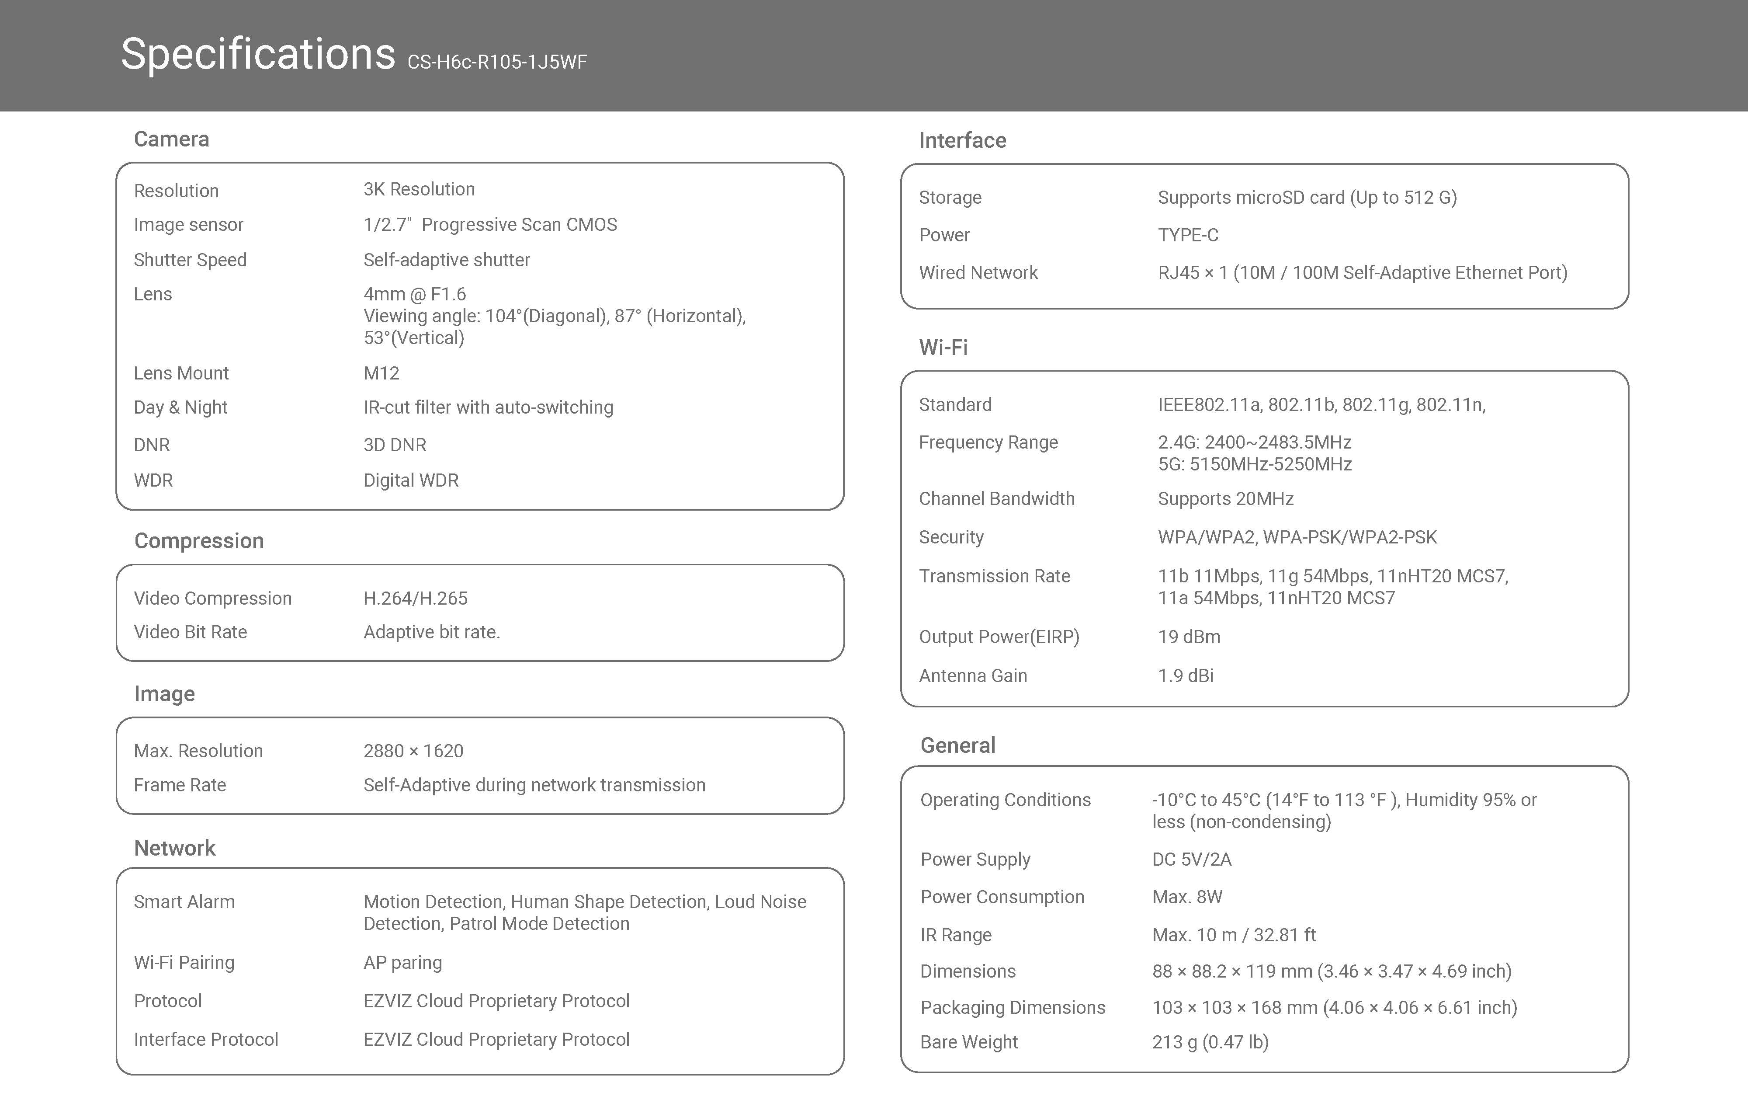
Task: Click the IR Range label
Action: (x=956, y=936)
